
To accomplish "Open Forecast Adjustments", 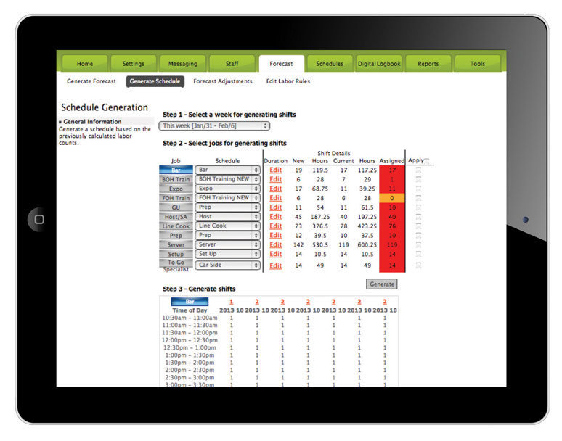I will coord(223,81).
